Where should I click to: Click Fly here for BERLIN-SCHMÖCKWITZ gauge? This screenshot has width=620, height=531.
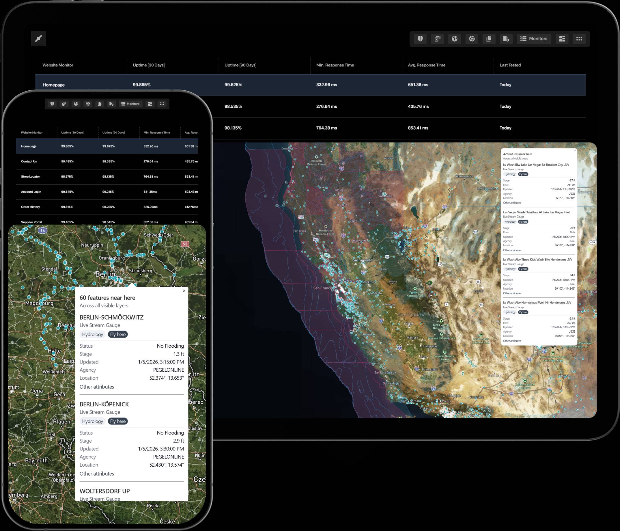117,334
